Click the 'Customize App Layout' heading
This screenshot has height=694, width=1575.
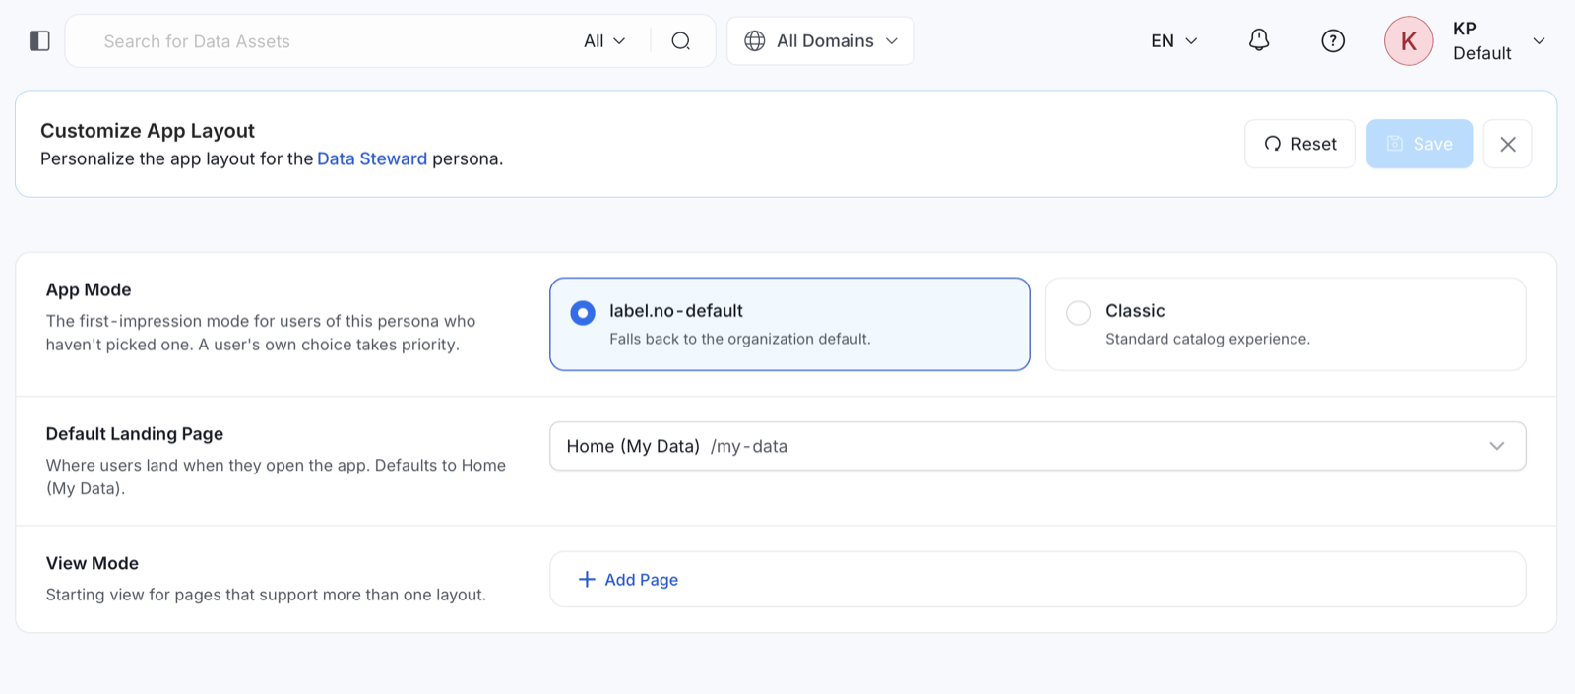click(x=148, y=131)
